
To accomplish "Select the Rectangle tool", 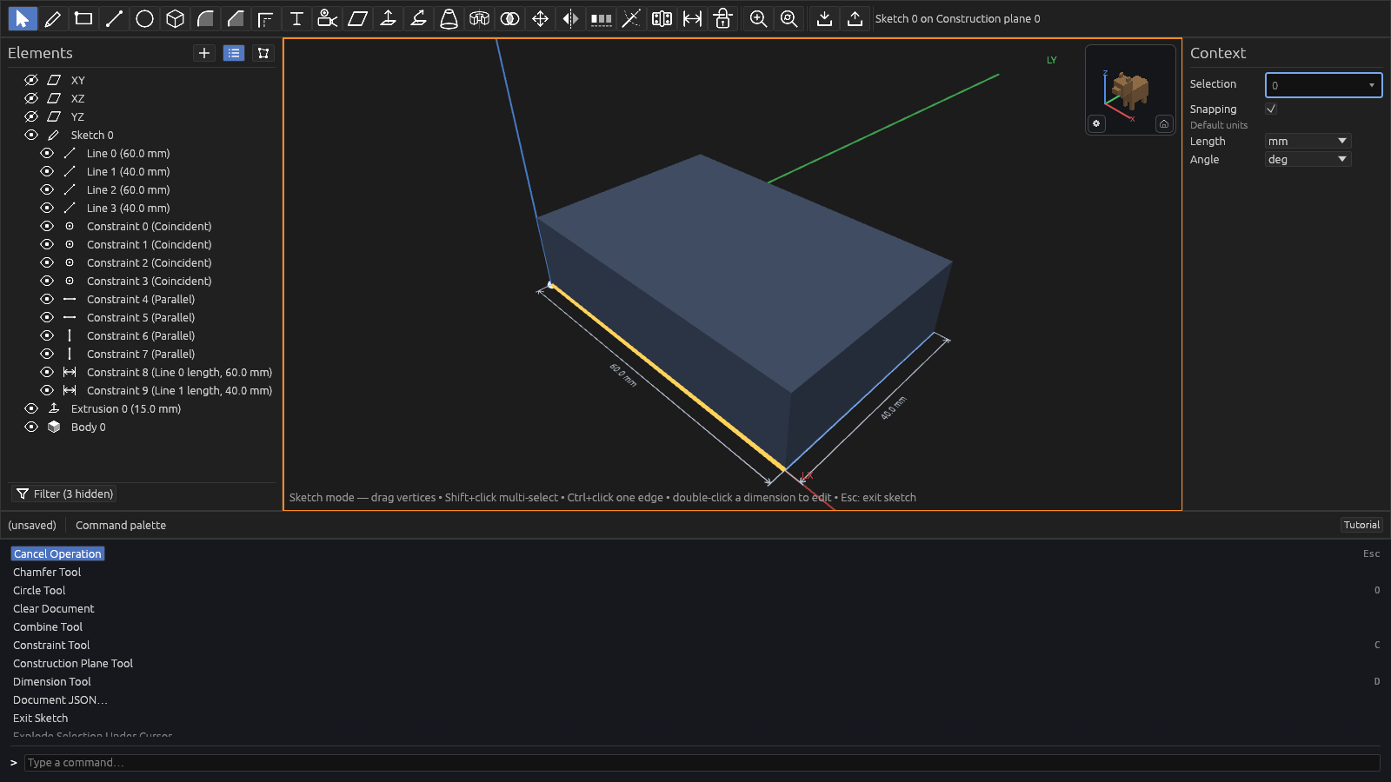I will pyautogui.click(x=83, y=18).
